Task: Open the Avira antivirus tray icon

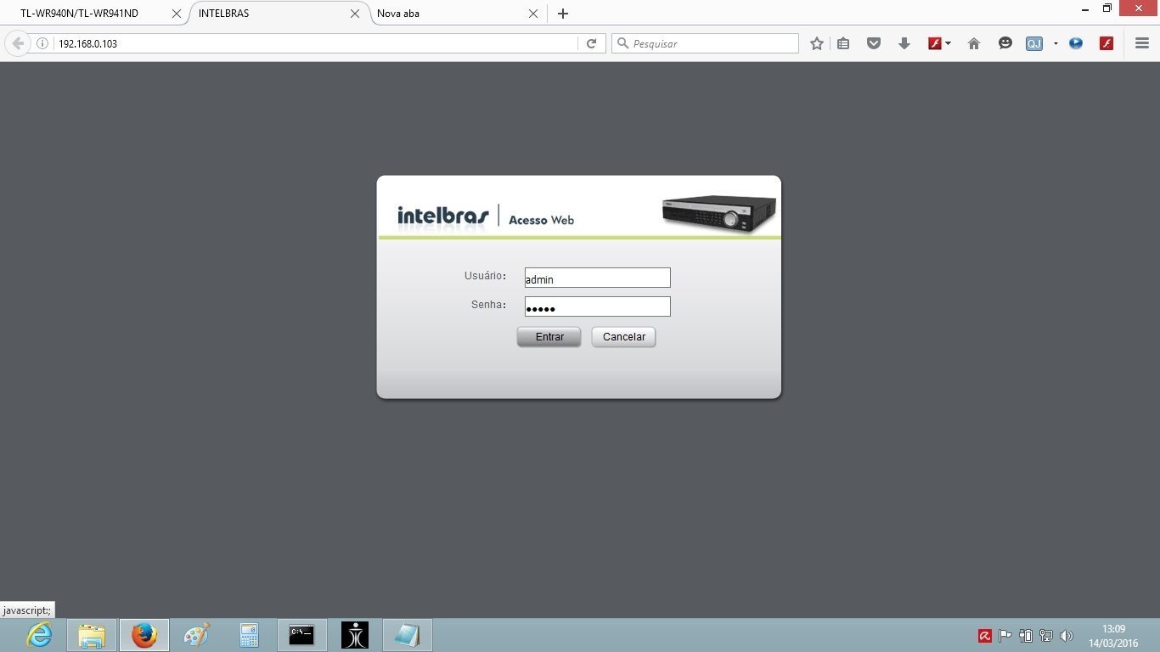Action: tap(985, 636)
